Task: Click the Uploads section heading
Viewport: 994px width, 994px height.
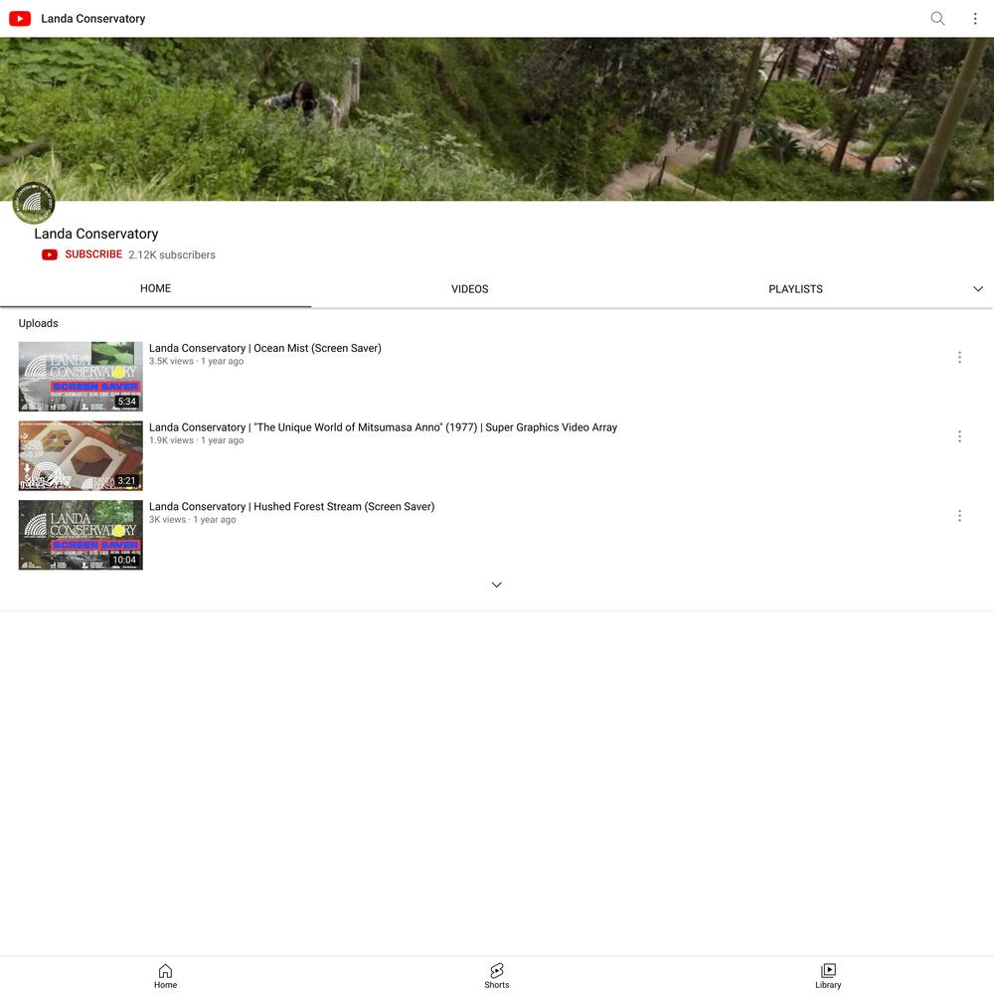Action: coord(38,323)
